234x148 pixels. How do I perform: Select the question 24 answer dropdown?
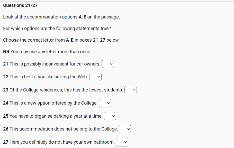[105, 103]
